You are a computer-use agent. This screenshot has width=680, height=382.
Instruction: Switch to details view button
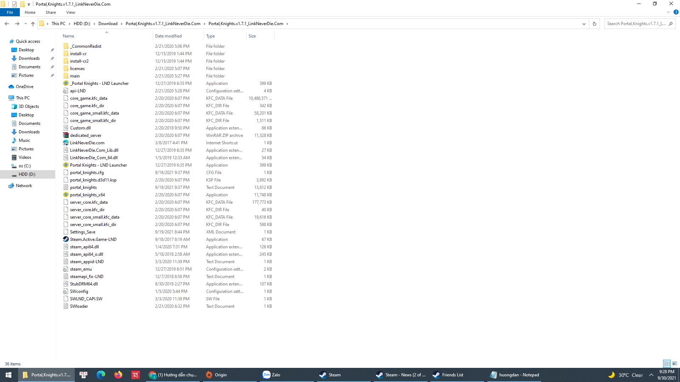pos(667,364)
